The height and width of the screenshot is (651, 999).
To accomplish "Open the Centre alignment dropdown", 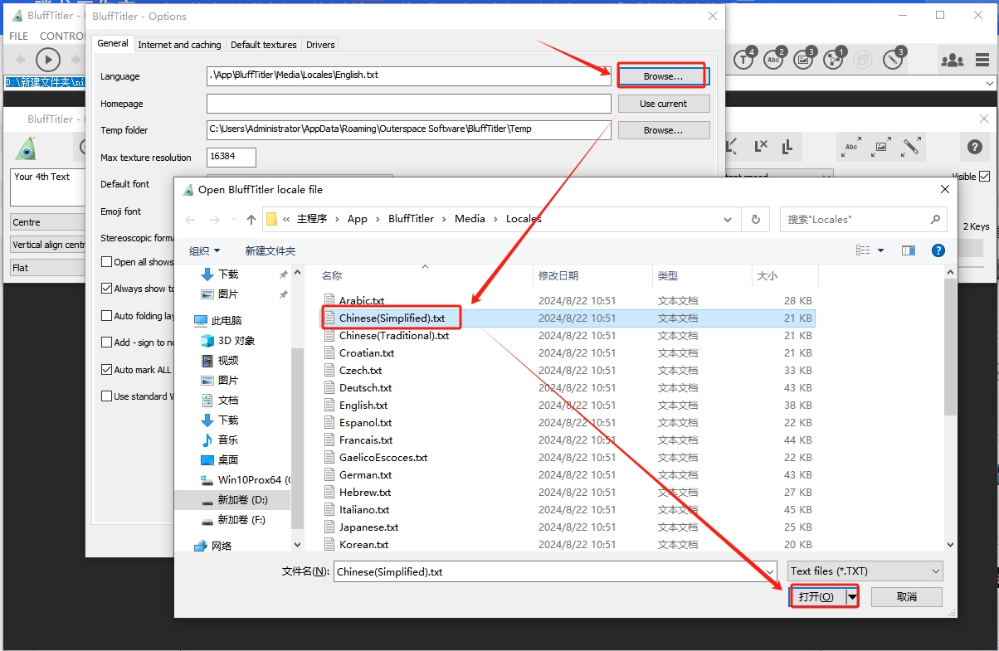I will point(48,222).
